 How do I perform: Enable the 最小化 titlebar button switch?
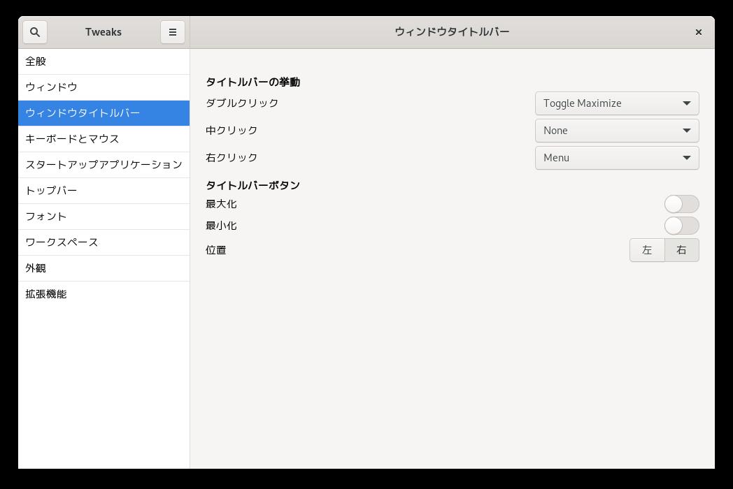(x=681, y=226)
